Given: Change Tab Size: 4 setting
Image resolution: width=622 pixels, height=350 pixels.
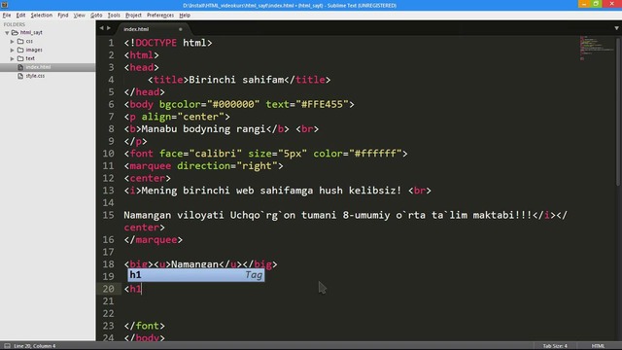Looking at the screenshot, I should tap(555, 346).
